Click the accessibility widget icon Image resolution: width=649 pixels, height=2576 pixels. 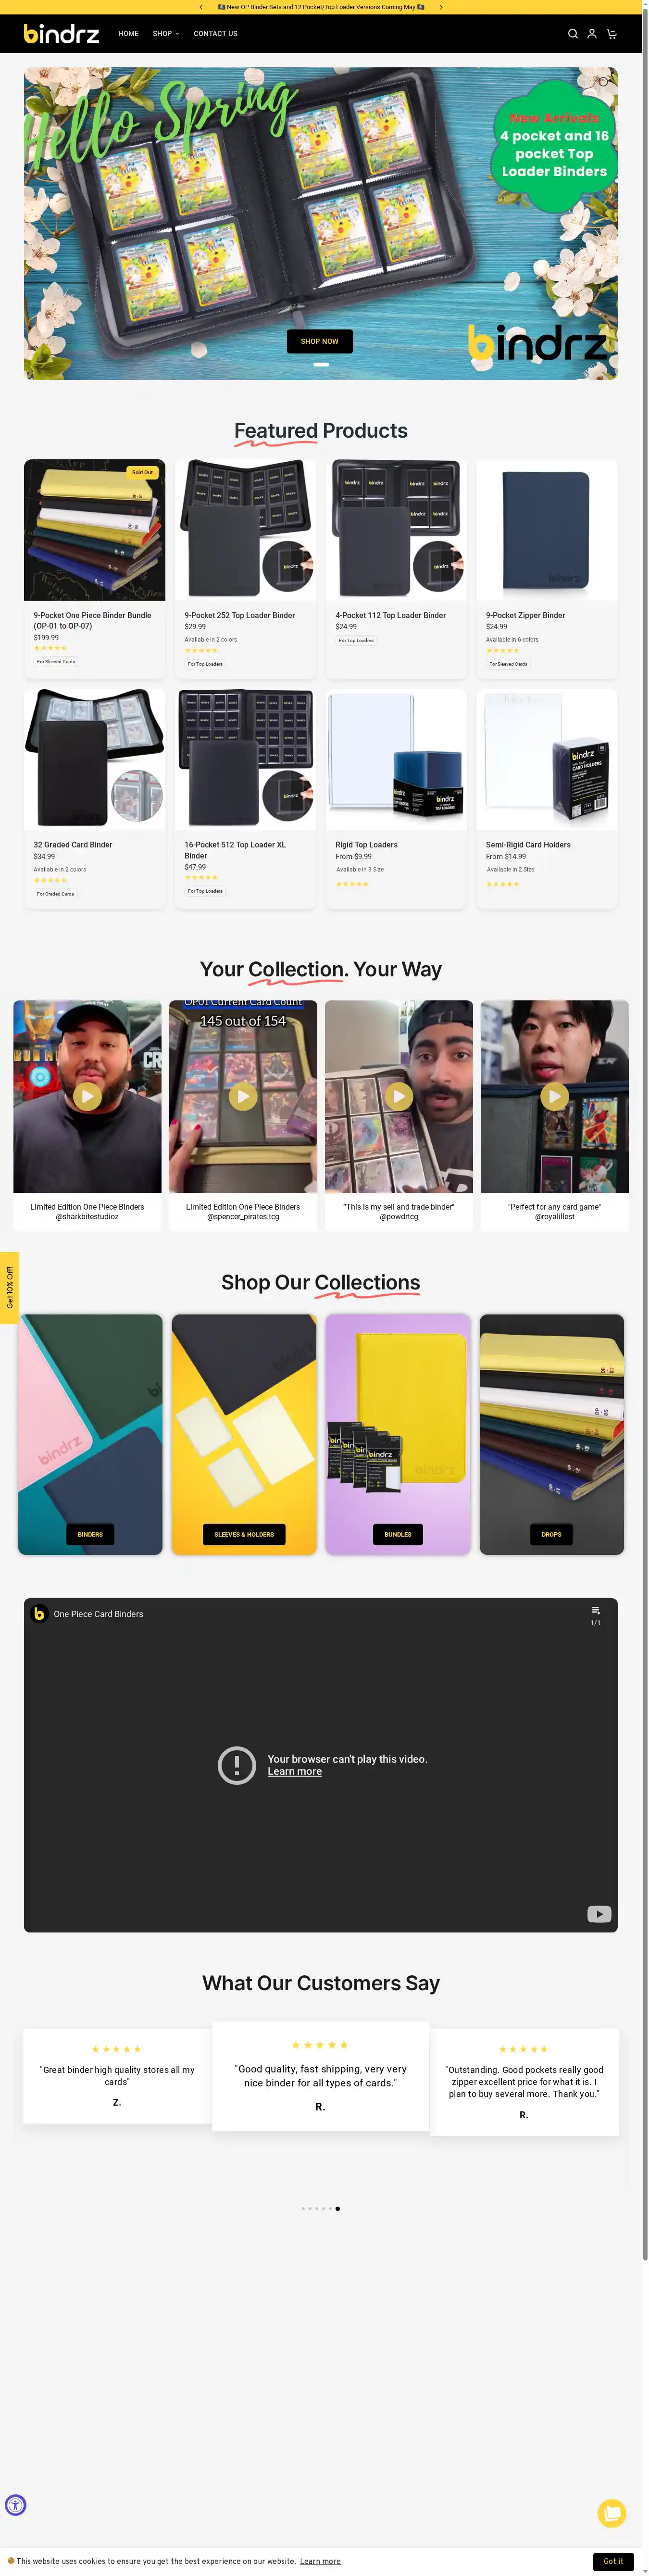[15, 2504]
